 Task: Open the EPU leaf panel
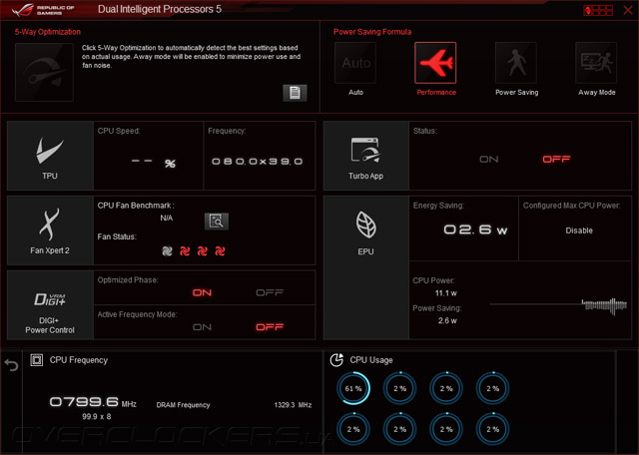(x=366, y=267)
